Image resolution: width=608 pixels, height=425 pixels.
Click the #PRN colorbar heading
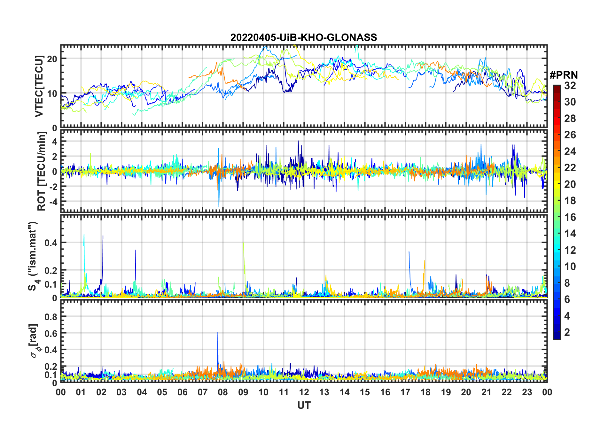564,75
